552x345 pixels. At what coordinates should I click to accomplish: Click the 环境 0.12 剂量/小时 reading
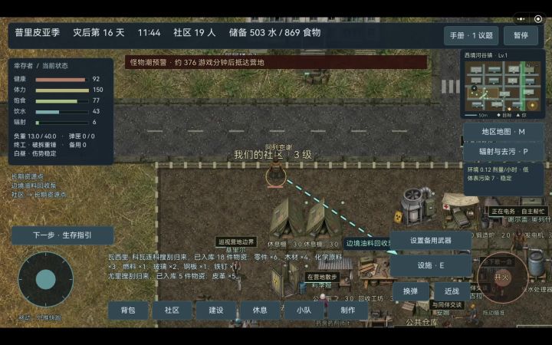(498, 169)
